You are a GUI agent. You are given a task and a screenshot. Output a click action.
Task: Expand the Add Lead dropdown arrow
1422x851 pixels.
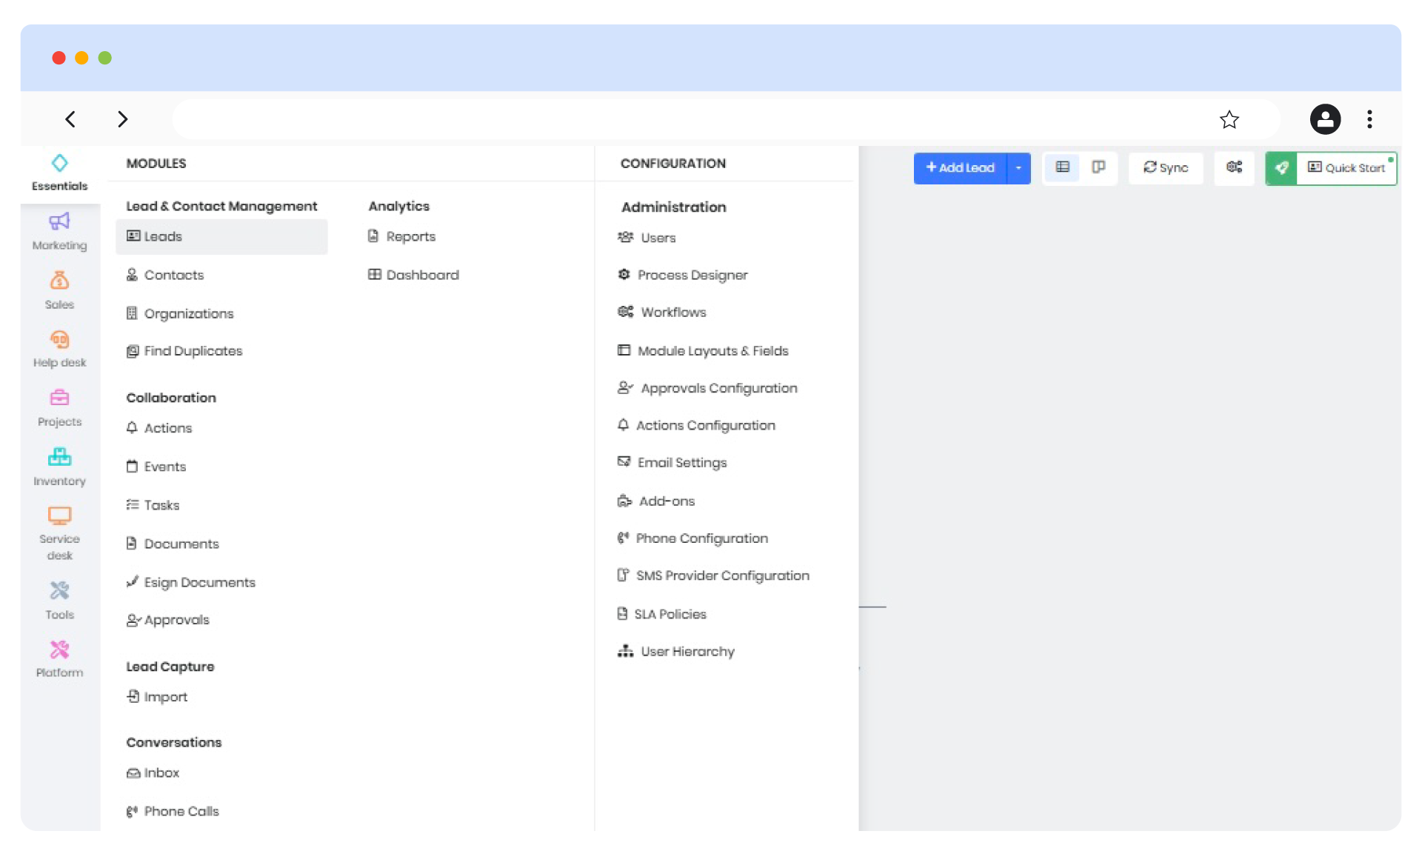[1019, 168]
